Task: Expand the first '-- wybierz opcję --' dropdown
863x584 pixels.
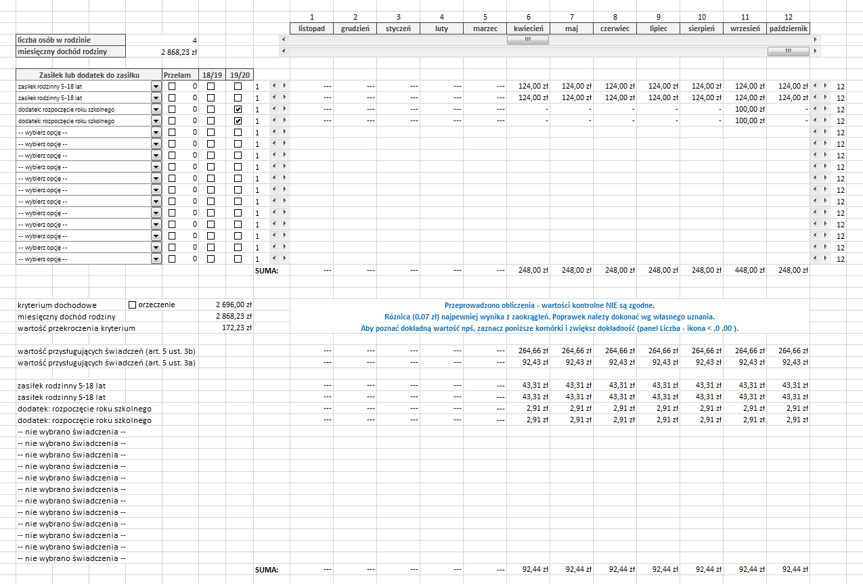Action: click(156, 133)
